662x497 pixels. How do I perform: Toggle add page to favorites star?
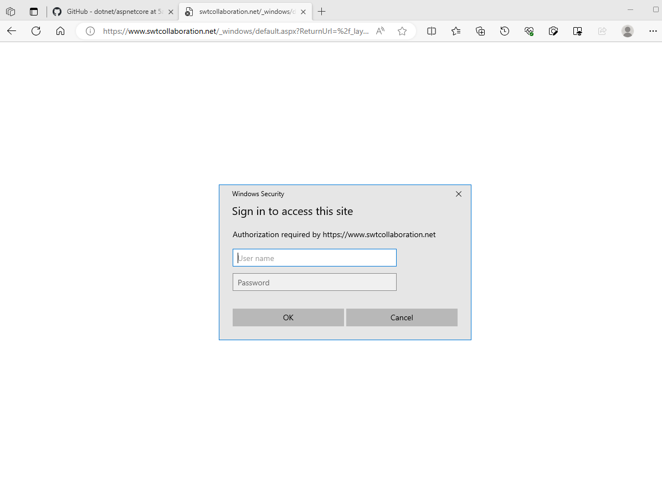402,31
